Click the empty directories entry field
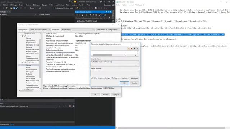This screenshot has height=129, width=230. tap(114, 52)
